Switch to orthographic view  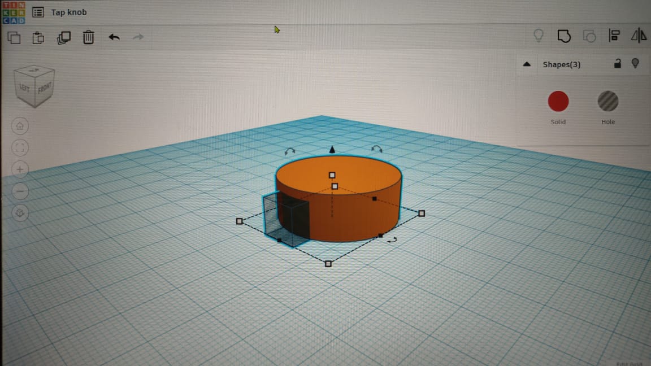pyautogui.click(x=20, y=213)
